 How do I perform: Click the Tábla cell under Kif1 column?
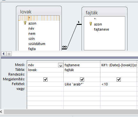click(119, 70)
